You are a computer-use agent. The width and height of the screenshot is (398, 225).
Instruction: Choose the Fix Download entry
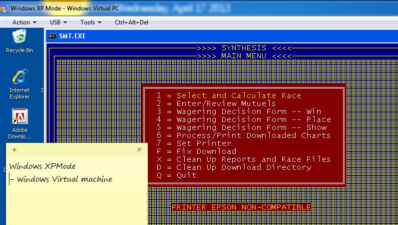(196, 151)
